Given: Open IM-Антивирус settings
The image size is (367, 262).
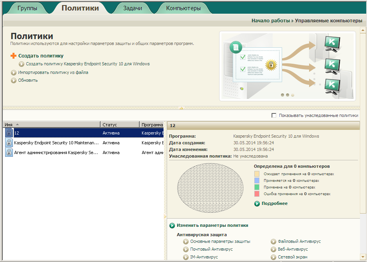Looking at the screenshot, I should pyautogui.click(x=204, y=257).
